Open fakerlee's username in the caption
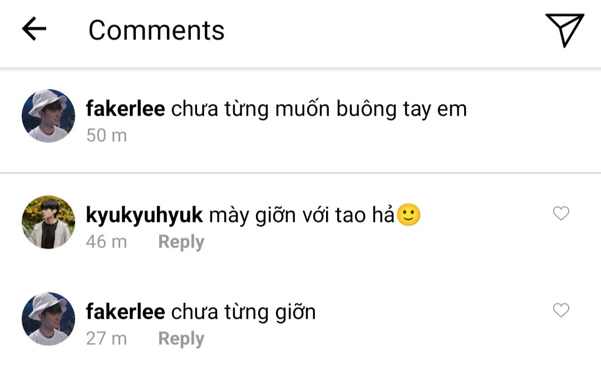This screenshot has height=370, width=601. coord(125,108)
